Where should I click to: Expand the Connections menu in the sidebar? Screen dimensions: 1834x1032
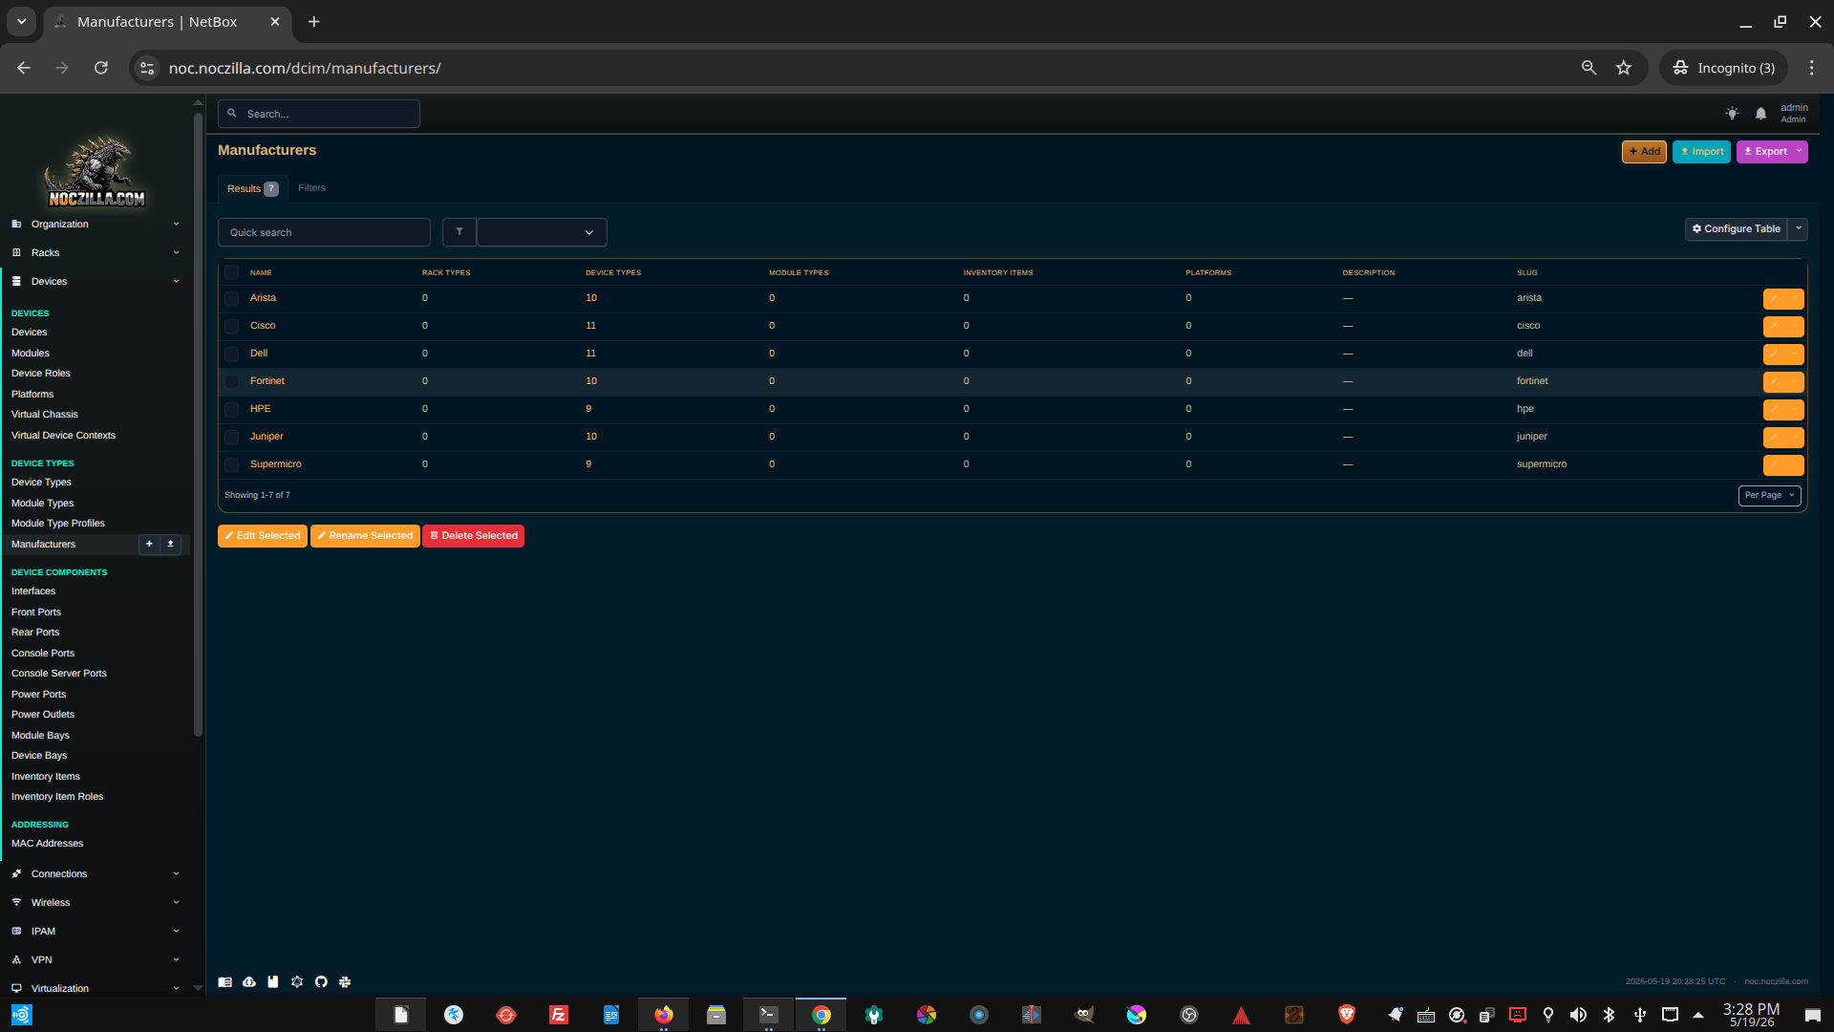pos(96,874)
